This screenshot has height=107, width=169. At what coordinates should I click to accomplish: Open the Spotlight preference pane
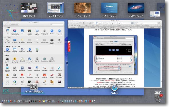point(52,31)
